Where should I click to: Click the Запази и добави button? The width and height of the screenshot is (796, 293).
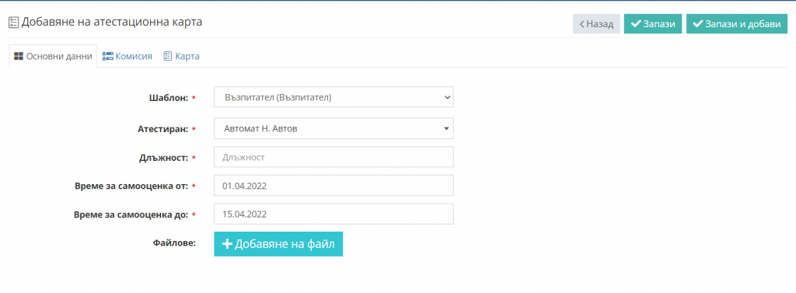737,24
